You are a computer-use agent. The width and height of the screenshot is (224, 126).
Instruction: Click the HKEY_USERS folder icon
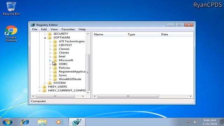coord(44,86)
